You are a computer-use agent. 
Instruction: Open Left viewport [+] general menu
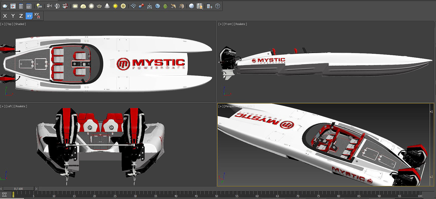(3, 106)
